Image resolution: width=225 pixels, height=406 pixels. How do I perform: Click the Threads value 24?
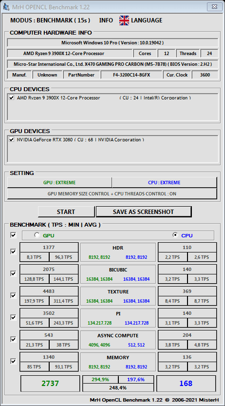[209, 54]
